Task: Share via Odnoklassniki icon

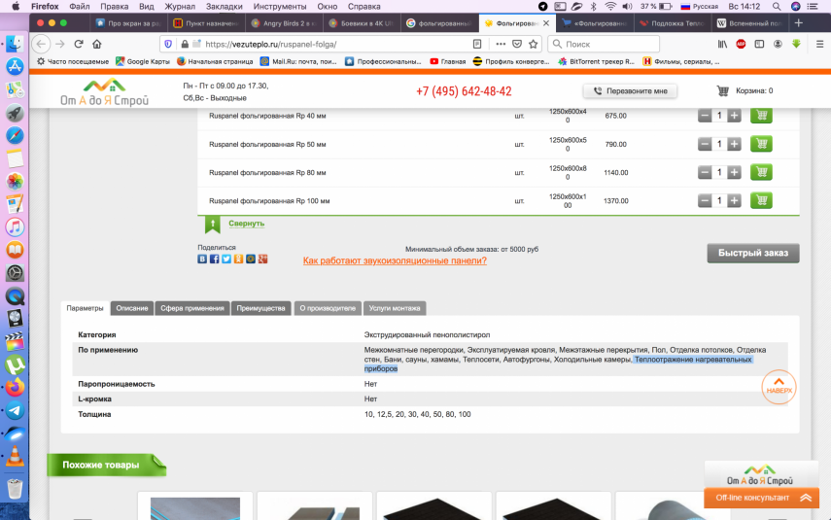Action: [x=238, y=259]
